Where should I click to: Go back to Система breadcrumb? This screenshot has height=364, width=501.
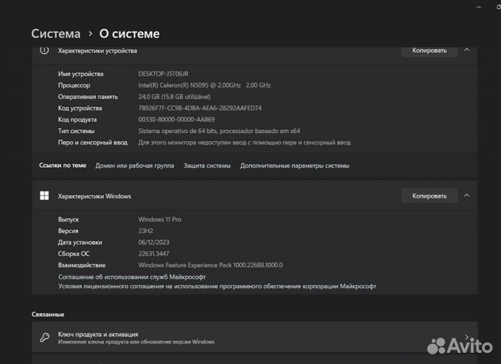56,33
